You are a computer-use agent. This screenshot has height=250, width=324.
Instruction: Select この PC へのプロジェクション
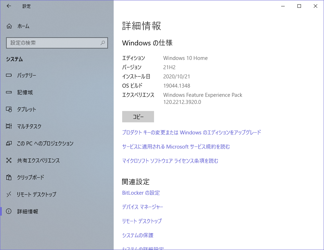[57, 143]
